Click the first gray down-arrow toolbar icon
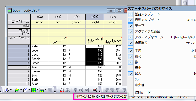Screen dimensions: 196x101 pyautogui.click(x=107, y=90)
